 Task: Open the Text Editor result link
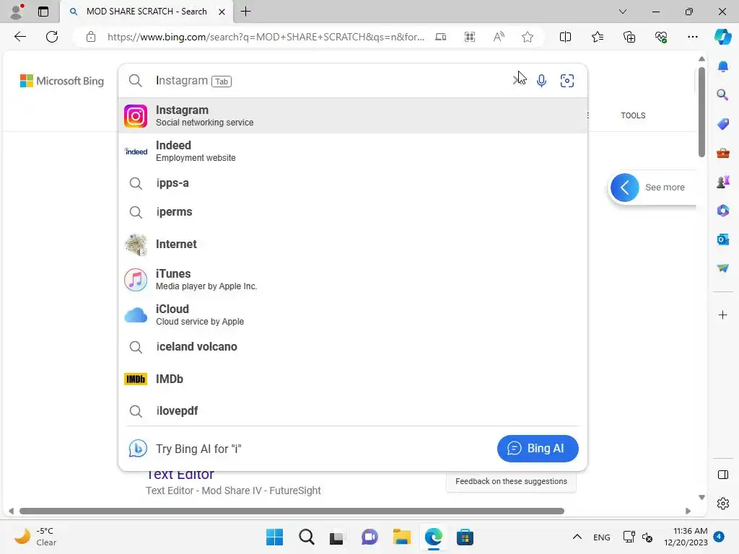pos(180,475)
